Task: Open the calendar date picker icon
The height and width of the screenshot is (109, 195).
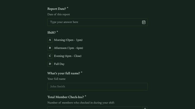Action: coord(144,22)
